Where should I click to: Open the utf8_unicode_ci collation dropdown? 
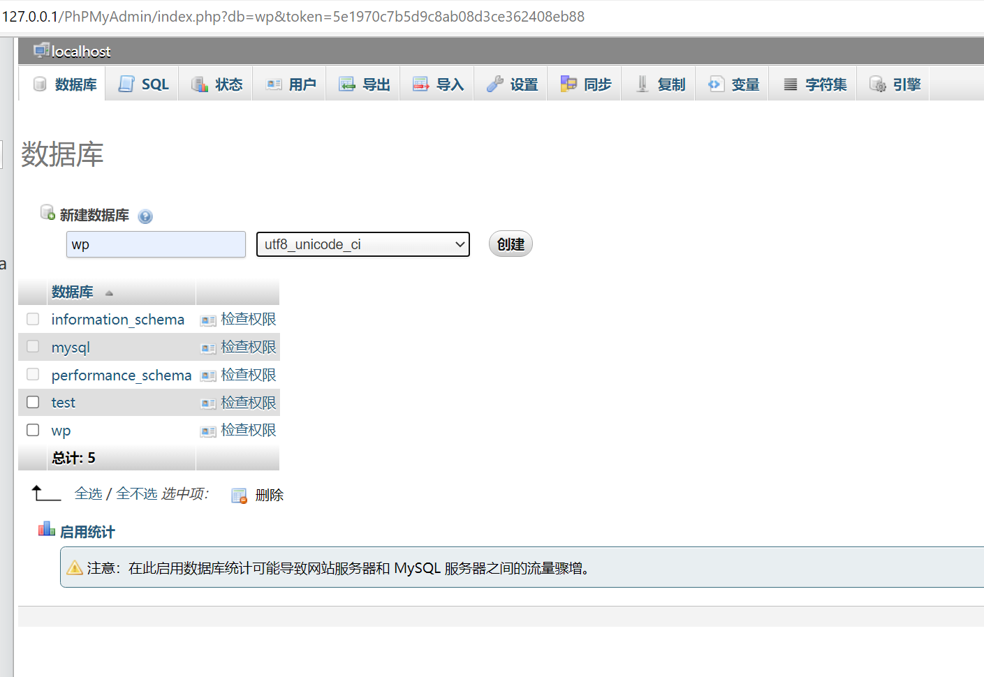pos(363,244)
